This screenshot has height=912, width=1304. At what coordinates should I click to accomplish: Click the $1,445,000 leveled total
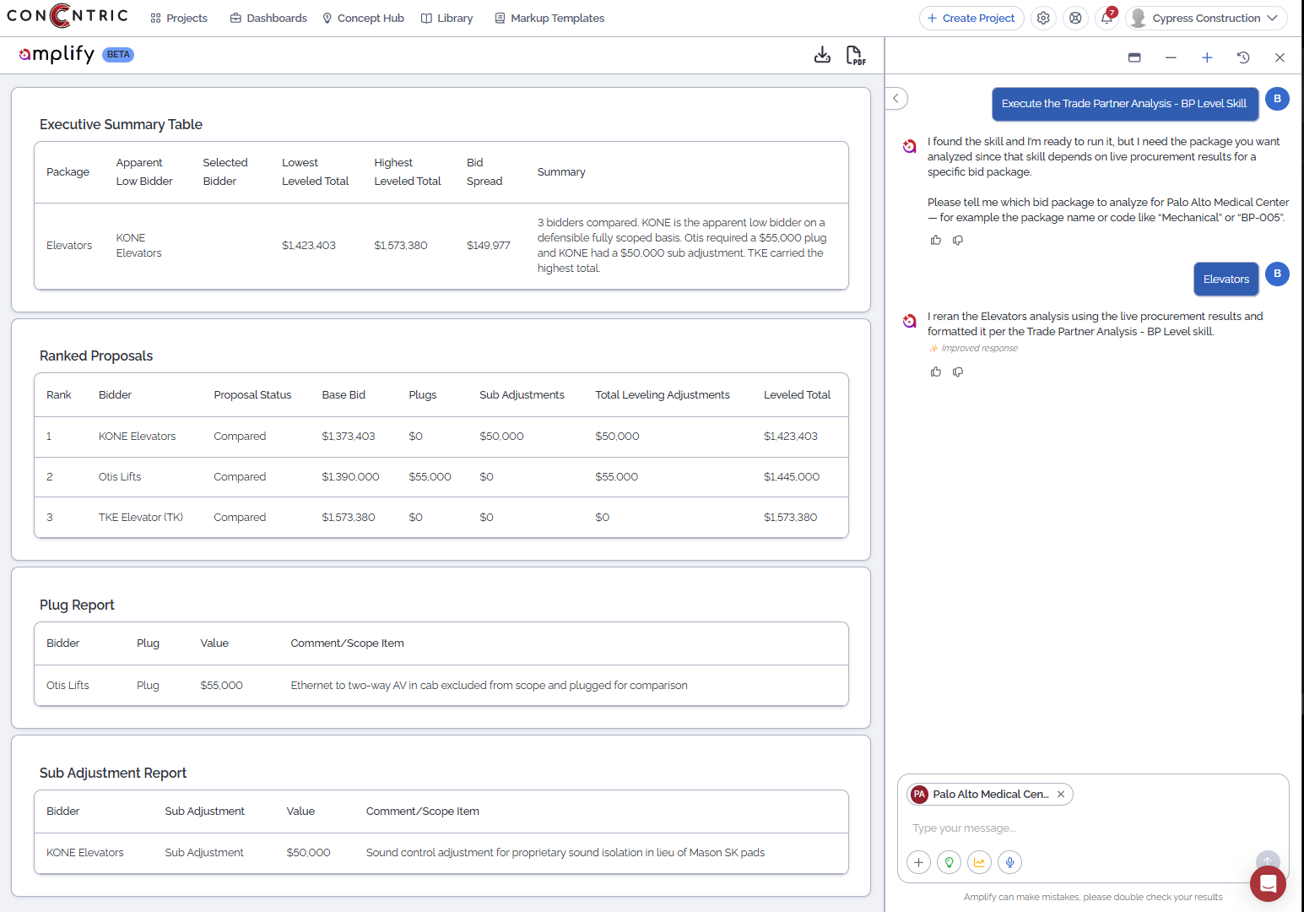pyautogui.click(x=792, y=477)
